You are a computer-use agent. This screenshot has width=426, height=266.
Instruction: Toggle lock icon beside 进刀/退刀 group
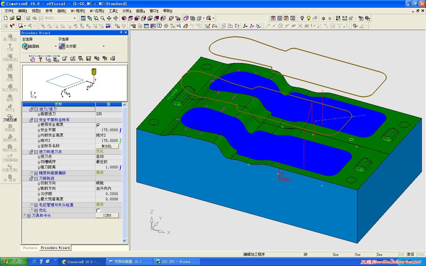tap(31, 109)
